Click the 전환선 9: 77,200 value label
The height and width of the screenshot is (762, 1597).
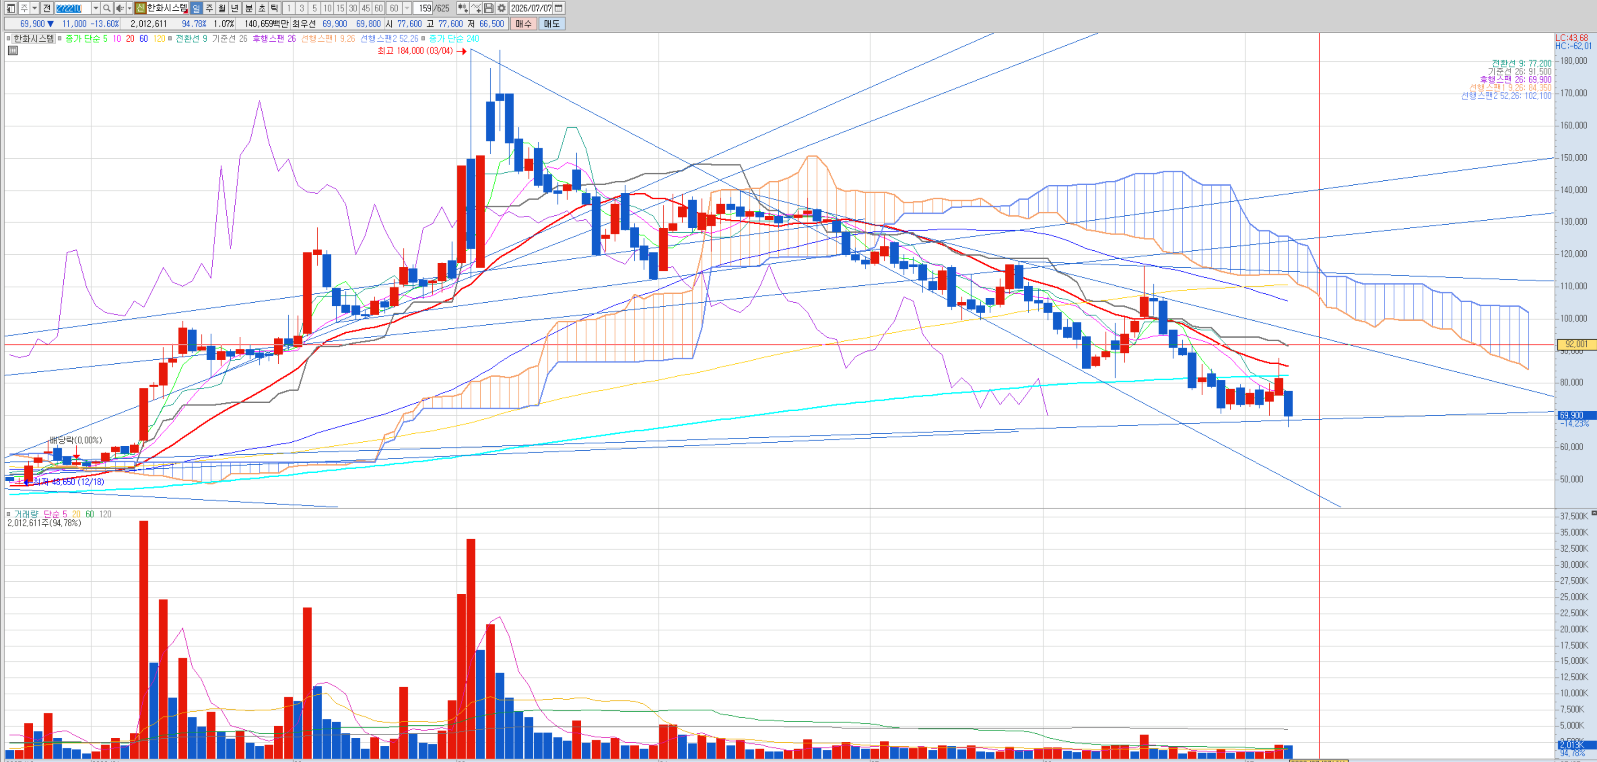(x=1521, y=63)
